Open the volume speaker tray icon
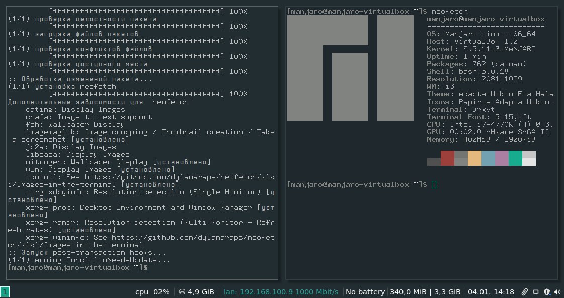 coord(557,292)
